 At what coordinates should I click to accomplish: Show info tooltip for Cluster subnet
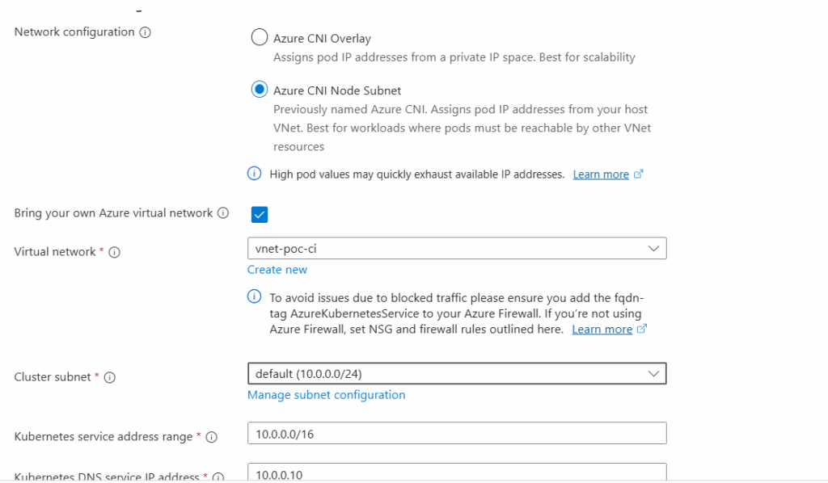coord(110,377)
